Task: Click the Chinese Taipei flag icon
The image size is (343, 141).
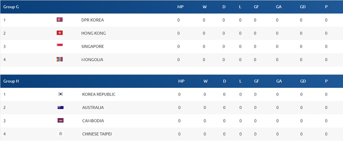Action: tap(61, 134)
